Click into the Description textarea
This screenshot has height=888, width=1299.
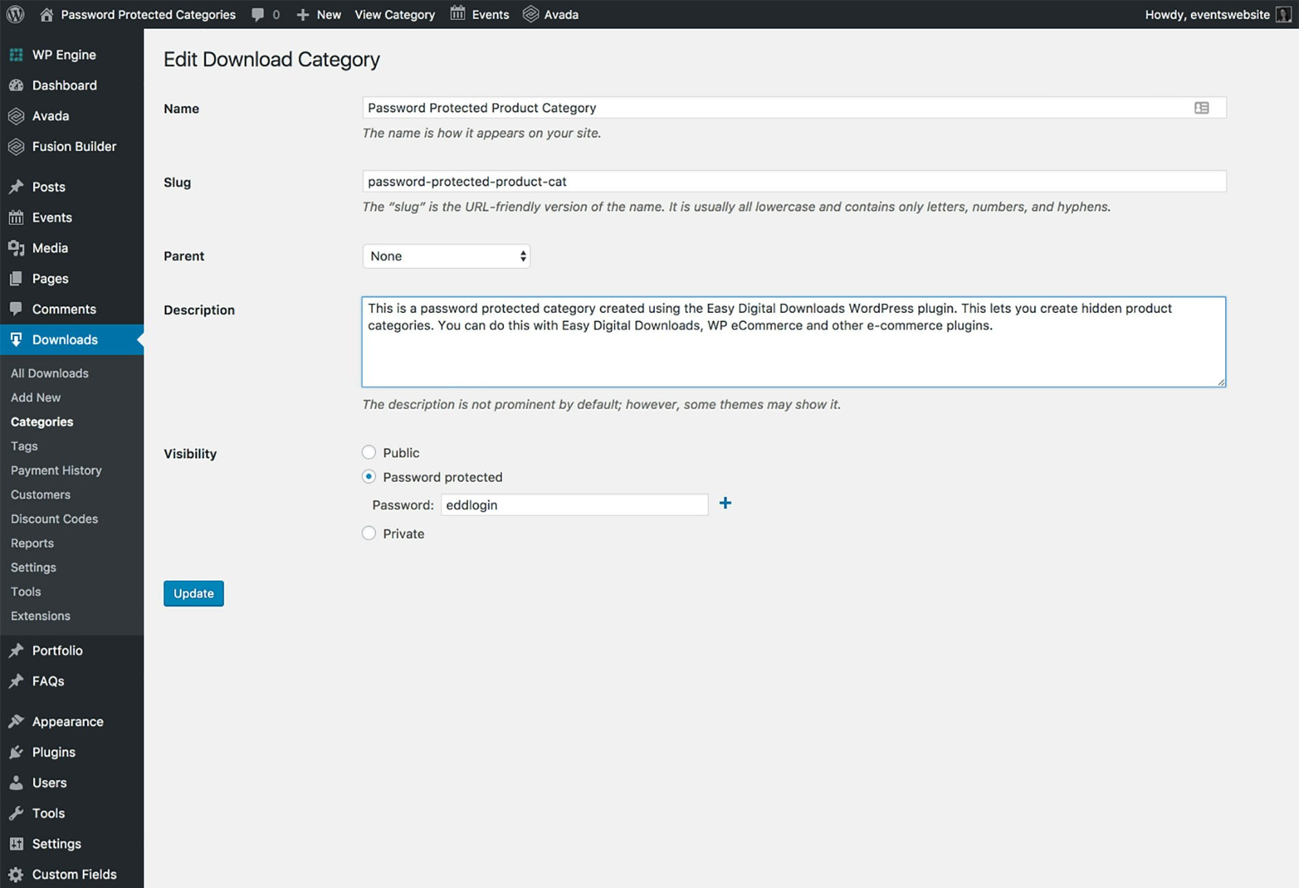coord(794,342)
